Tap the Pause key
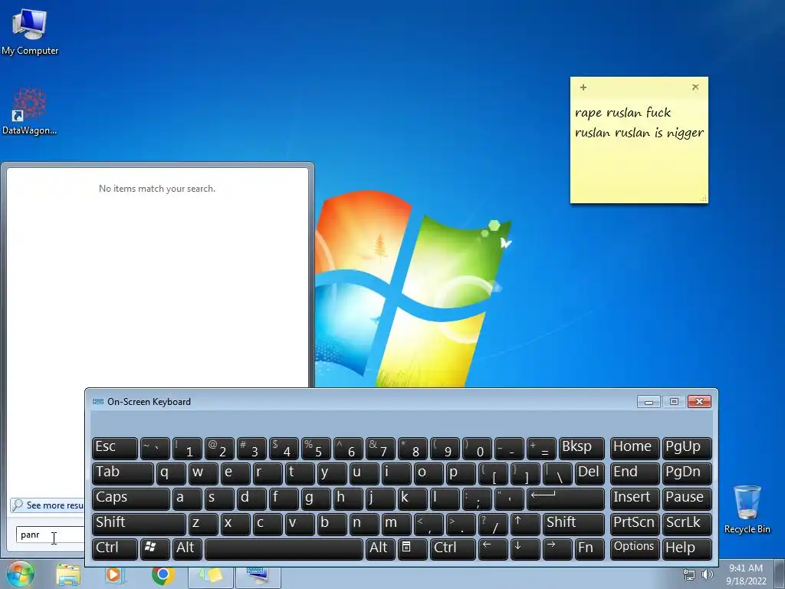 pyautogui.click(x=687, y=499)
